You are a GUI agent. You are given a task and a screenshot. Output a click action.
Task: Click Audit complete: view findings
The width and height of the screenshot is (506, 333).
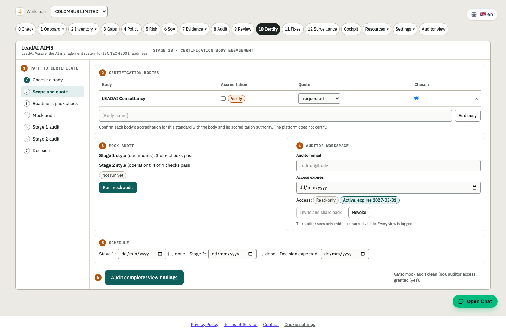(x=144, y=277)
